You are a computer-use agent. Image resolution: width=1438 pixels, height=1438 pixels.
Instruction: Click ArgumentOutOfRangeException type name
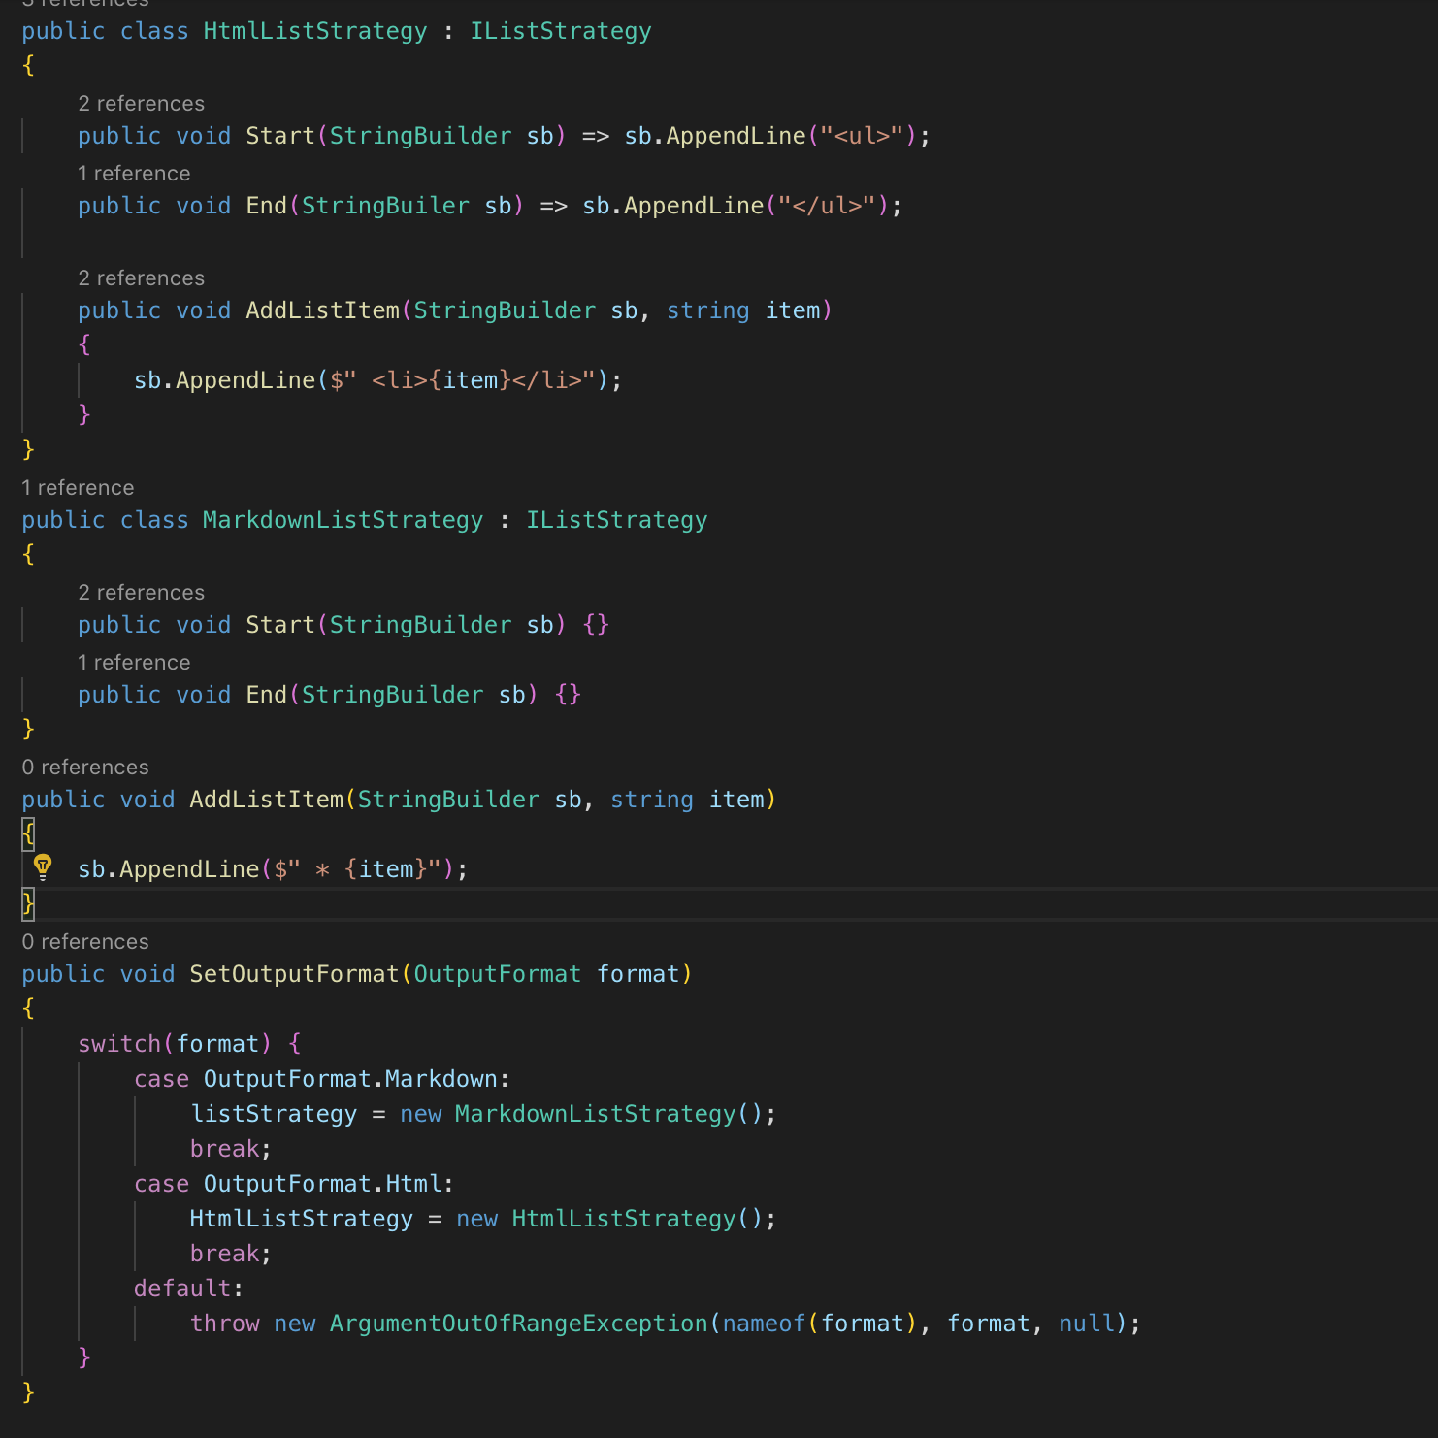519,1324
